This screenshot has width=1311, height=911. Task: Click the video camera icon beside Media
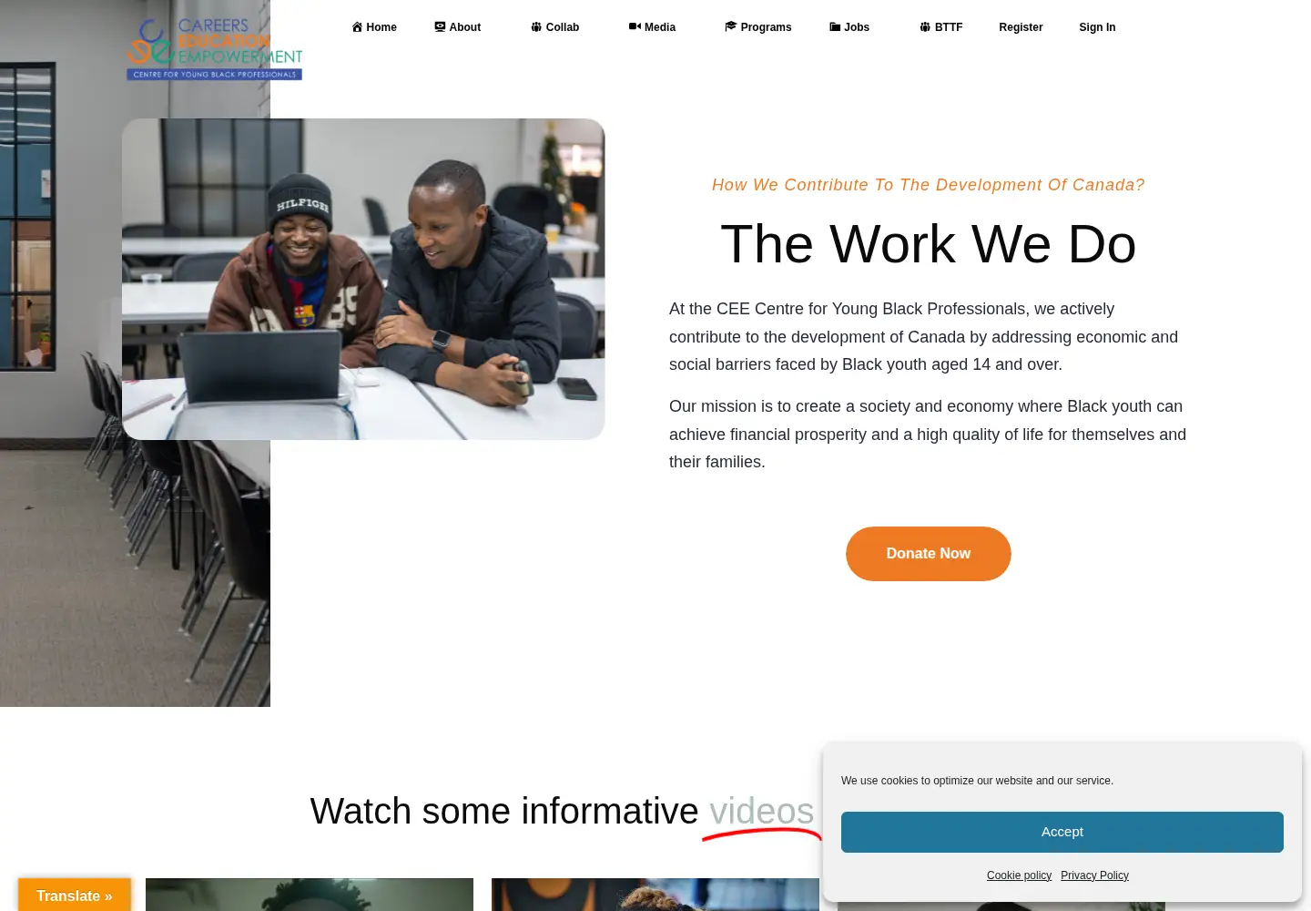(x=635, y=27)
